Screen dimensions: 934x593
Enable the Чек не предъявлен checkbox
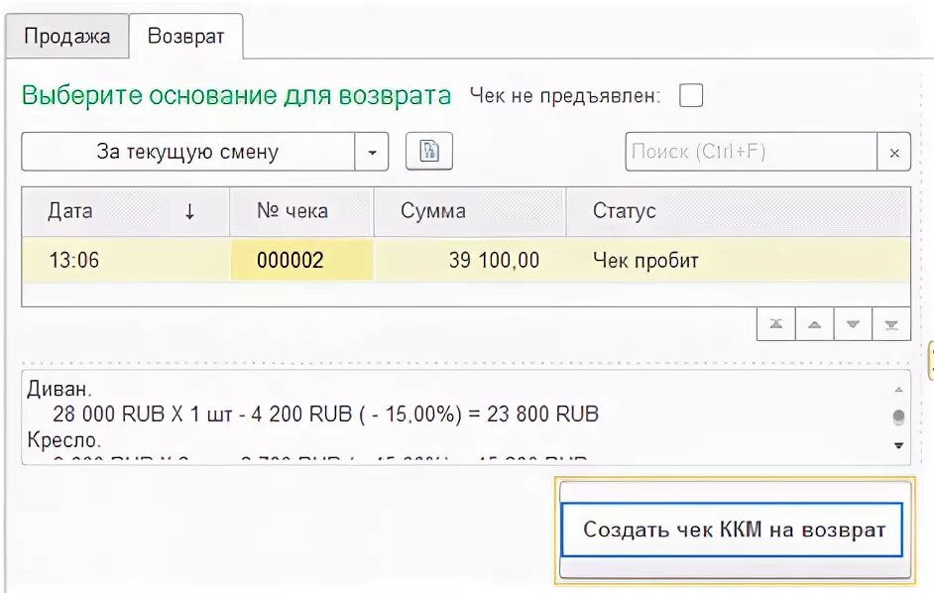click(x=691, y=95)
